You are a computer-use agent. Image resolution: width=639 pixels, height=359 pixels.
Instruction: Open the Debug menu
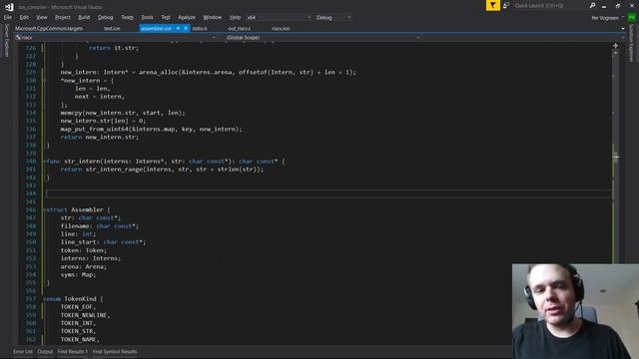click(x=105, y=18)
